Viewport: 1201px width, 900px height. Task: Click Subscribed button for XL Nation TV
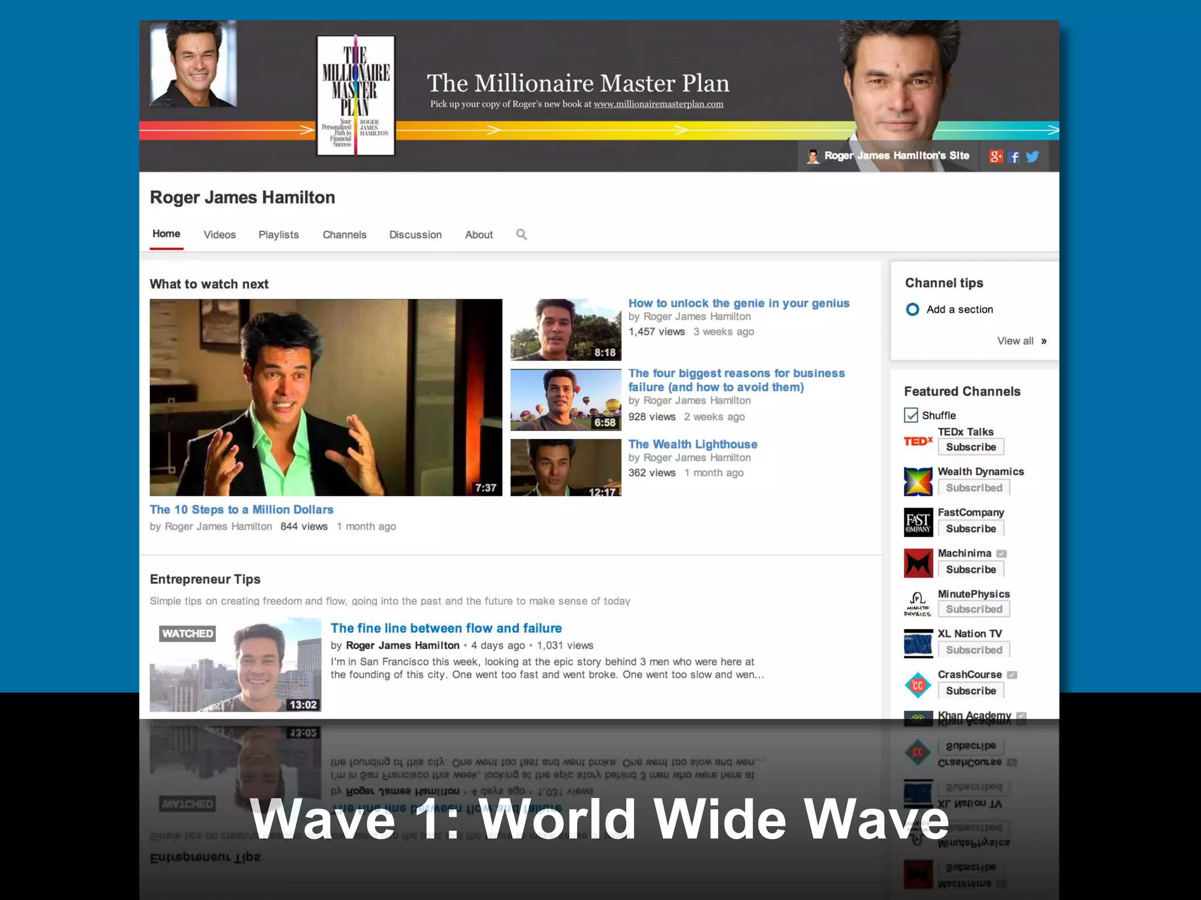coord(973,650)
